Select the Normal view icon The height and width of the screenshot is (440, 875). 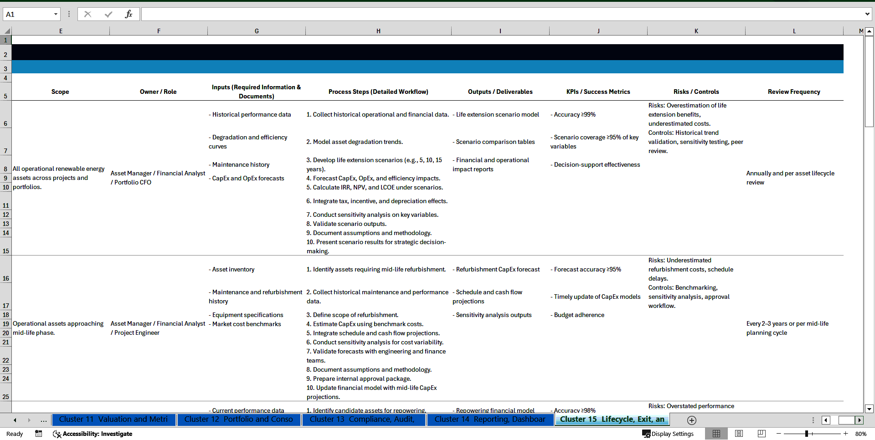click(x=716, y=434)
